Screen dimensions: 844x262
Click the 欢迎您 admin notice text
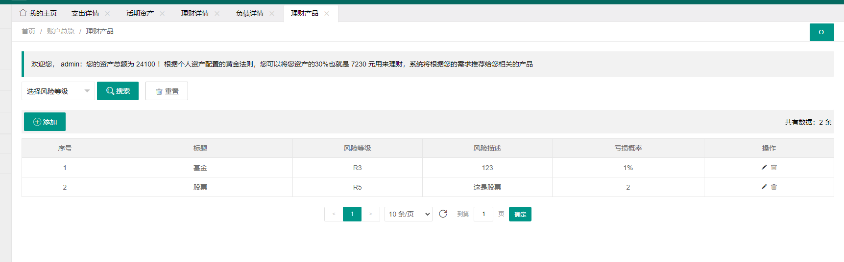pyautogui.click(x=282, y=64)
